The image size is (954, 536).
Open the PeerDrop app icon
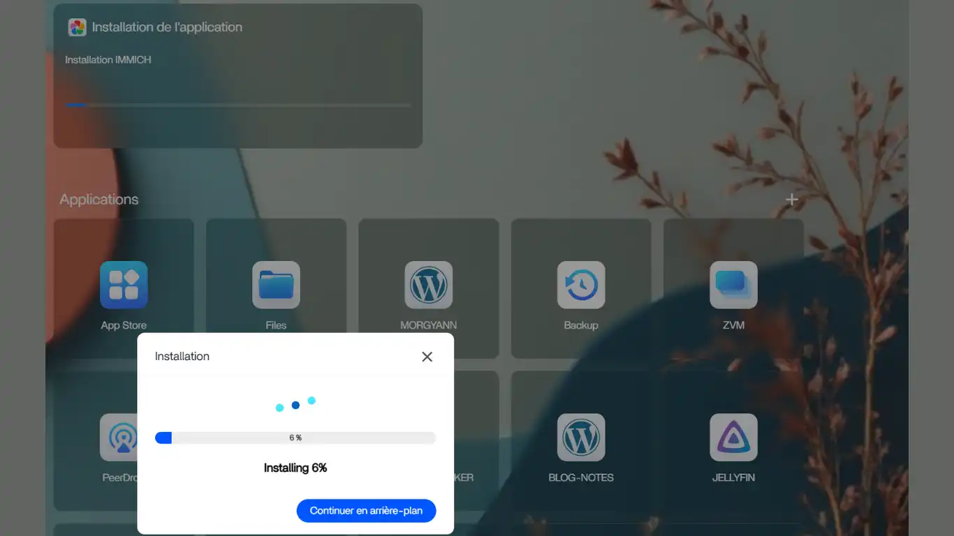pos(119,438)
